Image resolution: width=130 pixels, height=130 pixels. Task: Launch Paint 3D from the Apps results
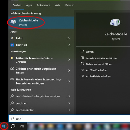(x=41, y=45)
